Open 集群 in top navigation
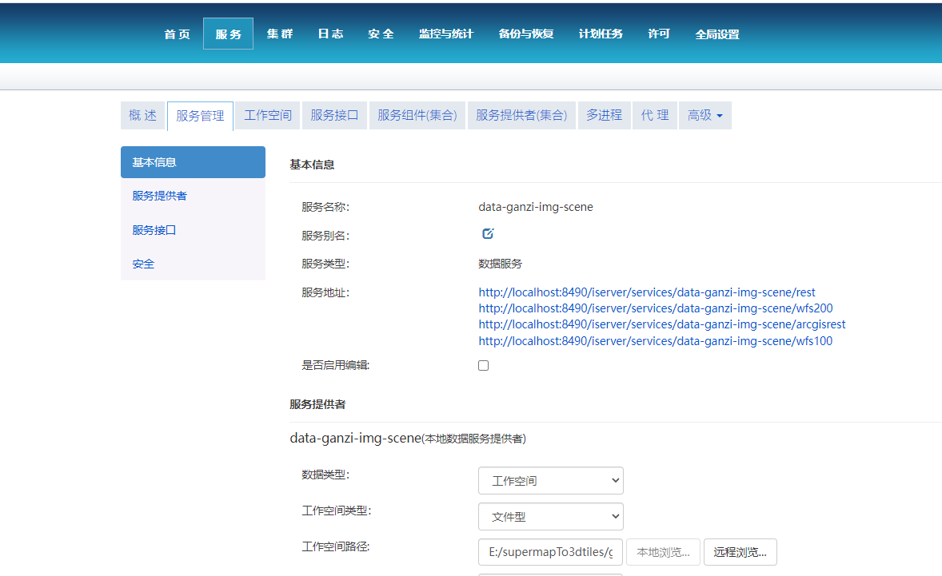The image size is (942, 576). coord(280,34)
